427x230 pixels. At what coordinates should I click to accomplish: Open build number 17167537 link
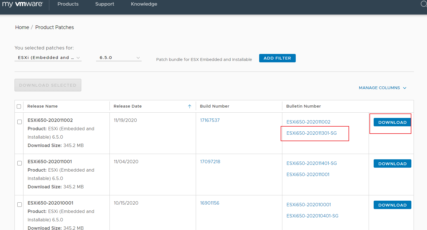[210, 120]
